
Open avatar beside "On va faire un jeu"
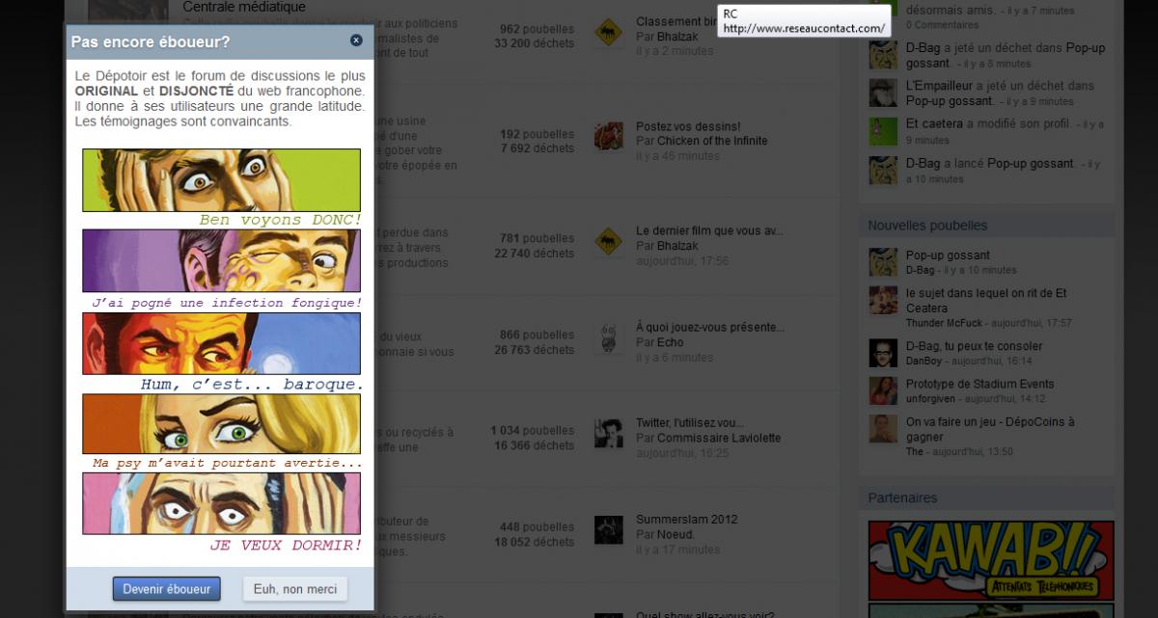point(883,429)
